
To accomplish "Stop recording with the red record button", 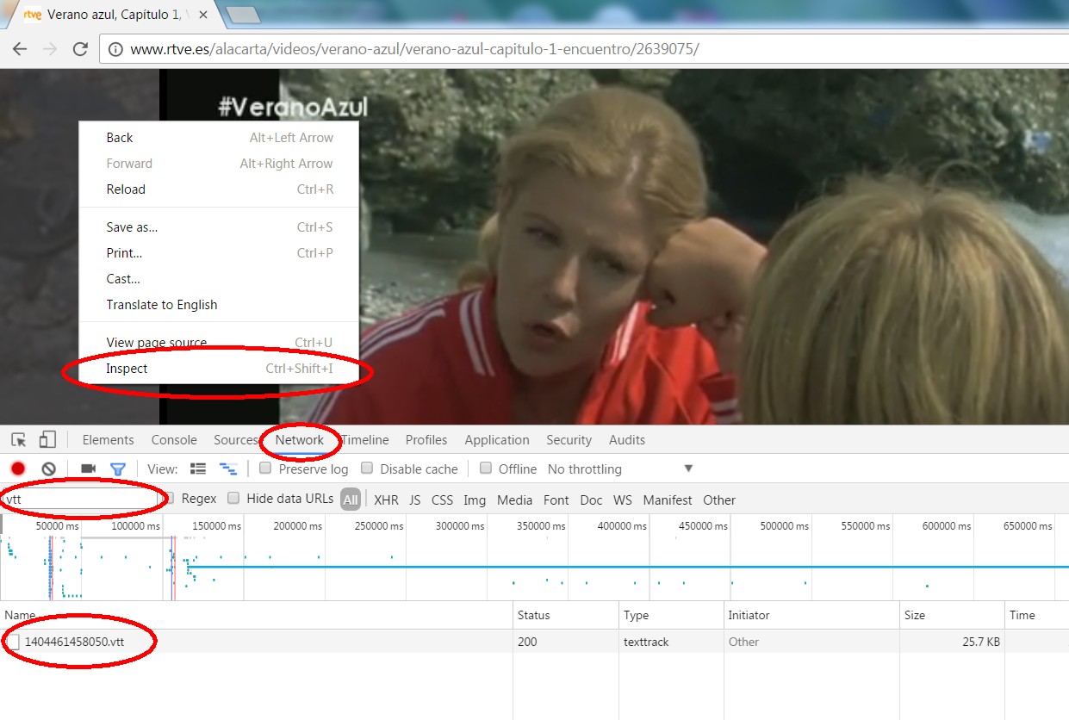I will pyautogui.click(x=18, y=469).
